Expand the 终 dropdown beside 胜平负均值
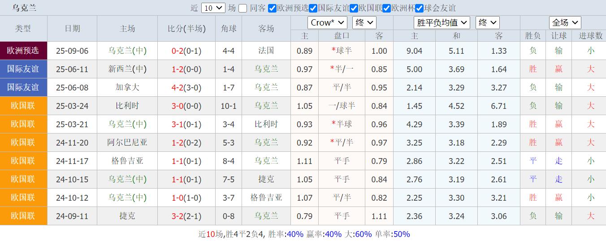606x241 pixels. point(487,22)
